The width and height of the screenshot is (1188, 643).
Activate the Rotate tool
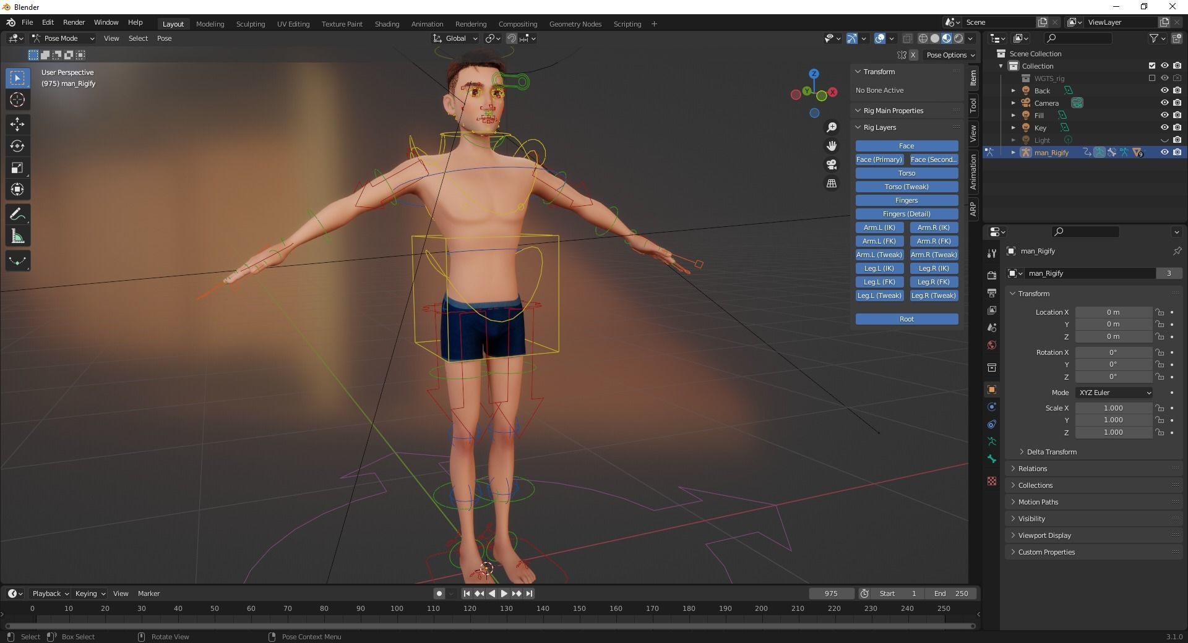17,146
